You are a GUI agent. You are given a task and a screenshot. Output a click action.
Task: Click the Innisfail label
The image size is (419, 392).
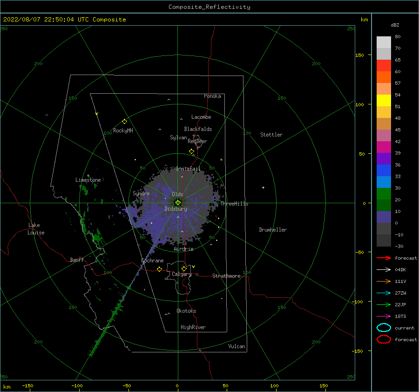pyautogui.click(x=188, y=169)
